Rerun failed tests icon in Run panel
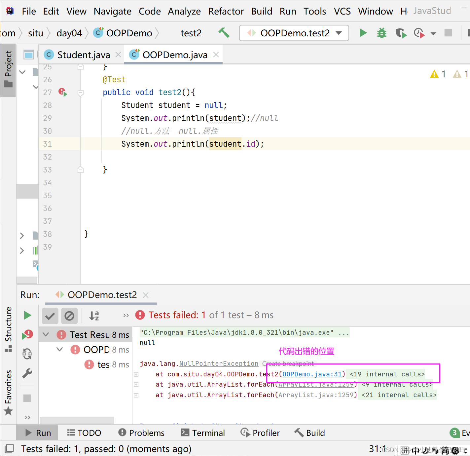Image resolution: width=470 pixels, height=456 pixels. click(27, 335)
